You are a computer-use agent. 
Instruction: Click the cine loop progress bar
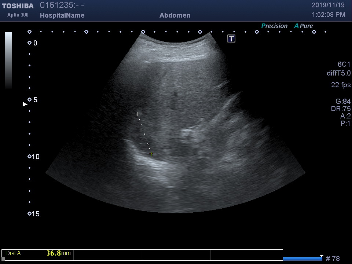tap(302, 259)
